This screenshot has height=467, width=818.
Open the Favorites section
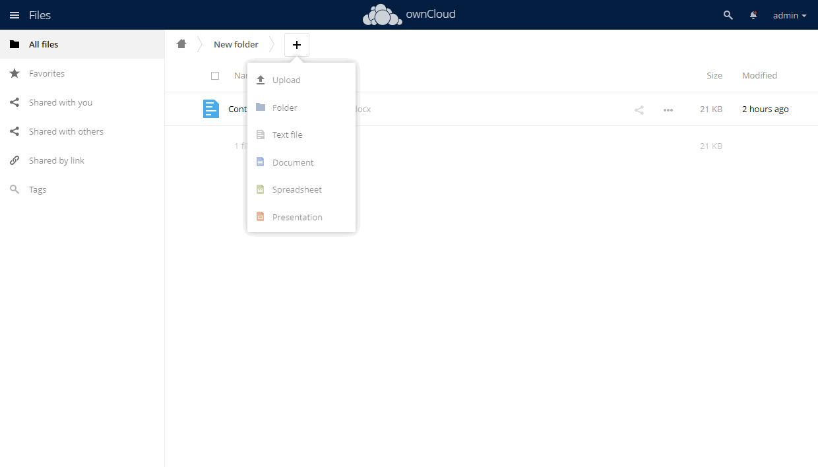[47, 73]
